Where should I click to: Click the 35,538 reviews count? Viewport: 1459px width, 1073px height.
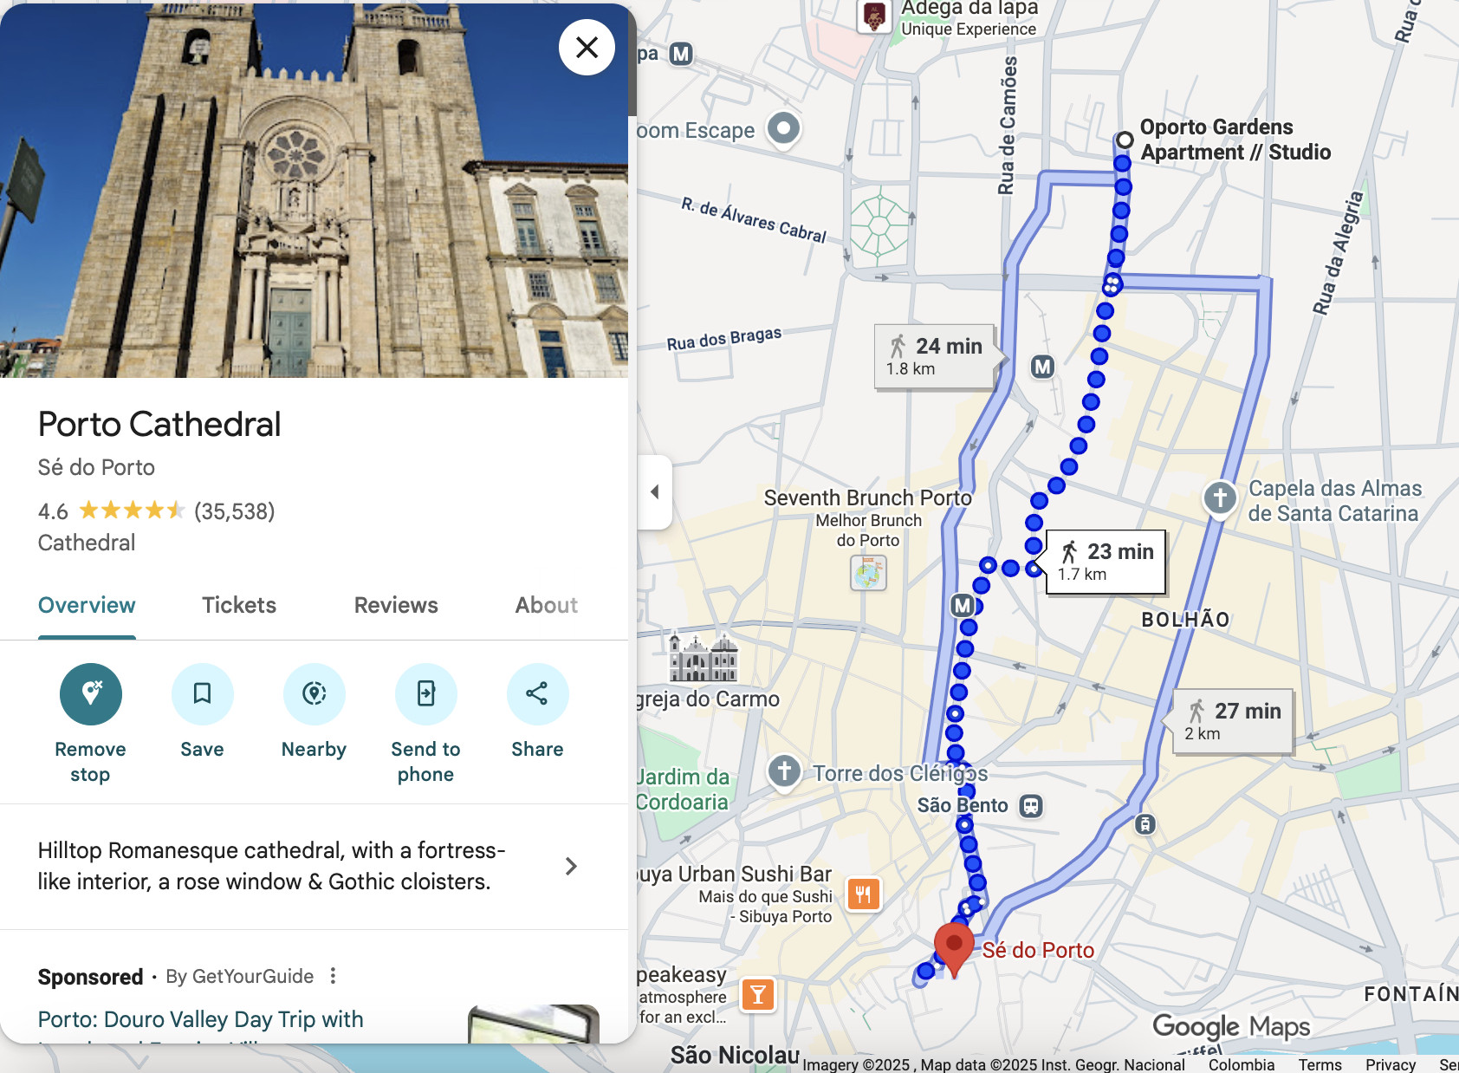[234, 511]
